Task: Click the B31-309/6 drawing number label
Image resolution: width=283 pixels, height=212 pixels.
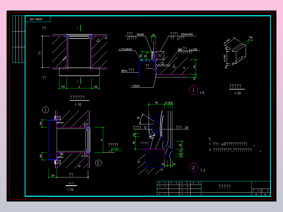Action: [x=36, y=19]
